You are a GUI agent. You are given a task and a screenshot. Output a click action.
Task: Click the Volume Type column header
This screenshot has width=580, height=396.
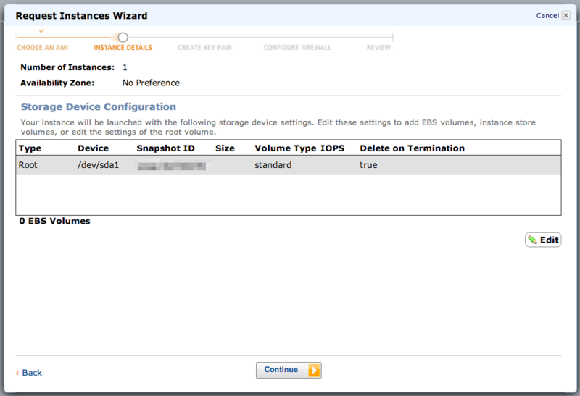coord(286,148)
